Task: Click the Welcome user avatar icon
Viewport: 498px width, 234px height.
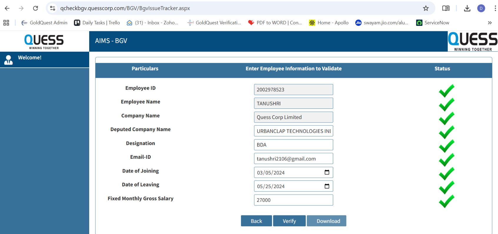Action: coord(9,60)
